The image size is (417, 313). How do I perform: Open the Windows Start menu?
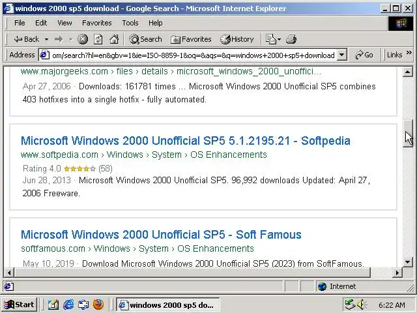[x=19, y=305]
